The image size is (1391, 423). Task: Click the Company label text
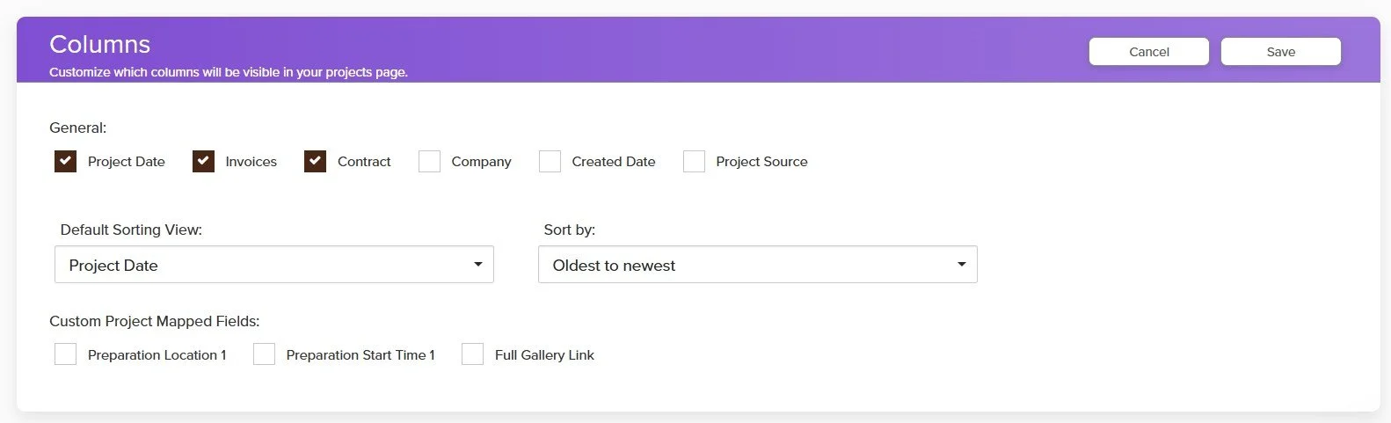[x=481, y=162]
